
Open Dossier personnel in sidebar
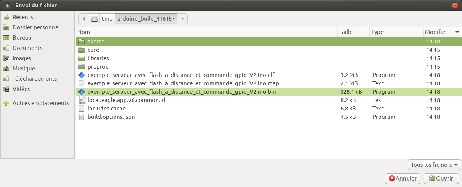pos(36,27)
